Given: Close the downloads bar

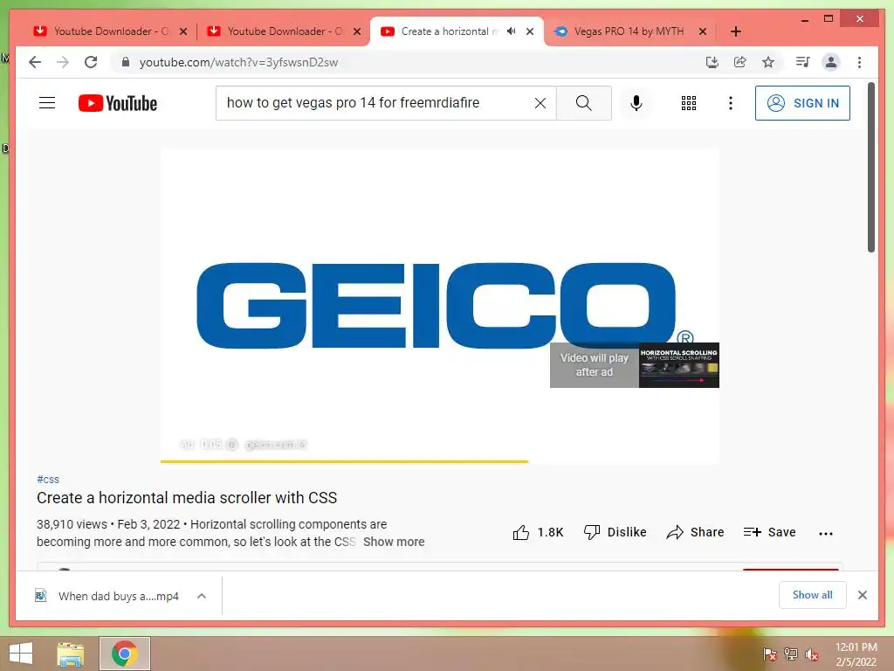Looking at the screenshot, I should (x=863, y=595).
